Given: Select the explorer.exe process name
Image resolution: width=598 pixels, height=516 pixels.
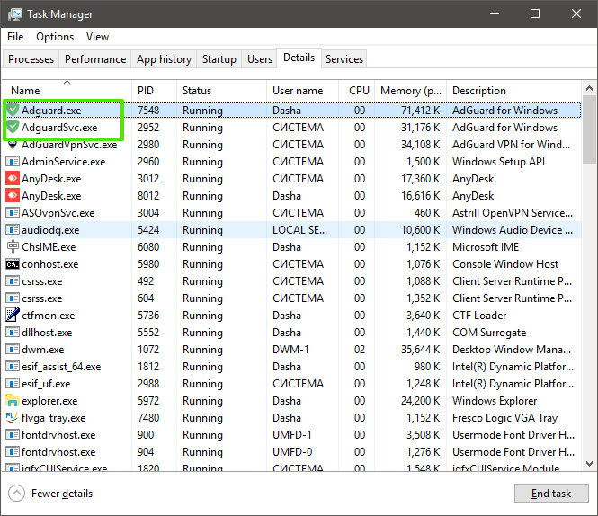Looking at the screenshot, I should point(49,401).
